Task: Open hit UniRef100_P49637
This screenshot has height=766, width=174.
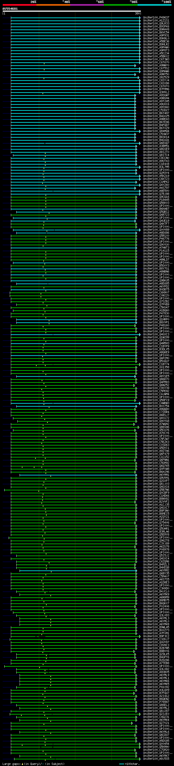Action: [156, 18]
